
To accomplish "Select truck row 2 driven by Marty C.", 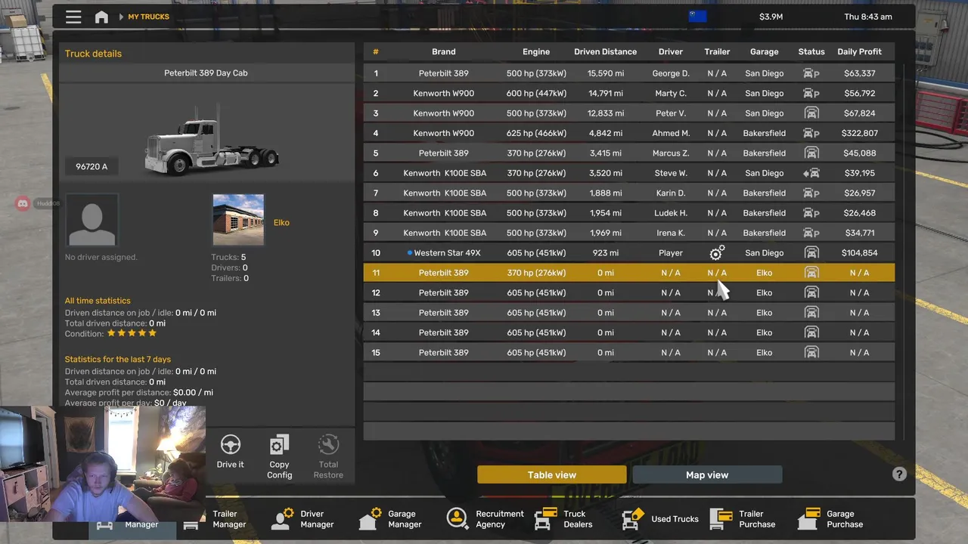I will [x=629, y=93].
